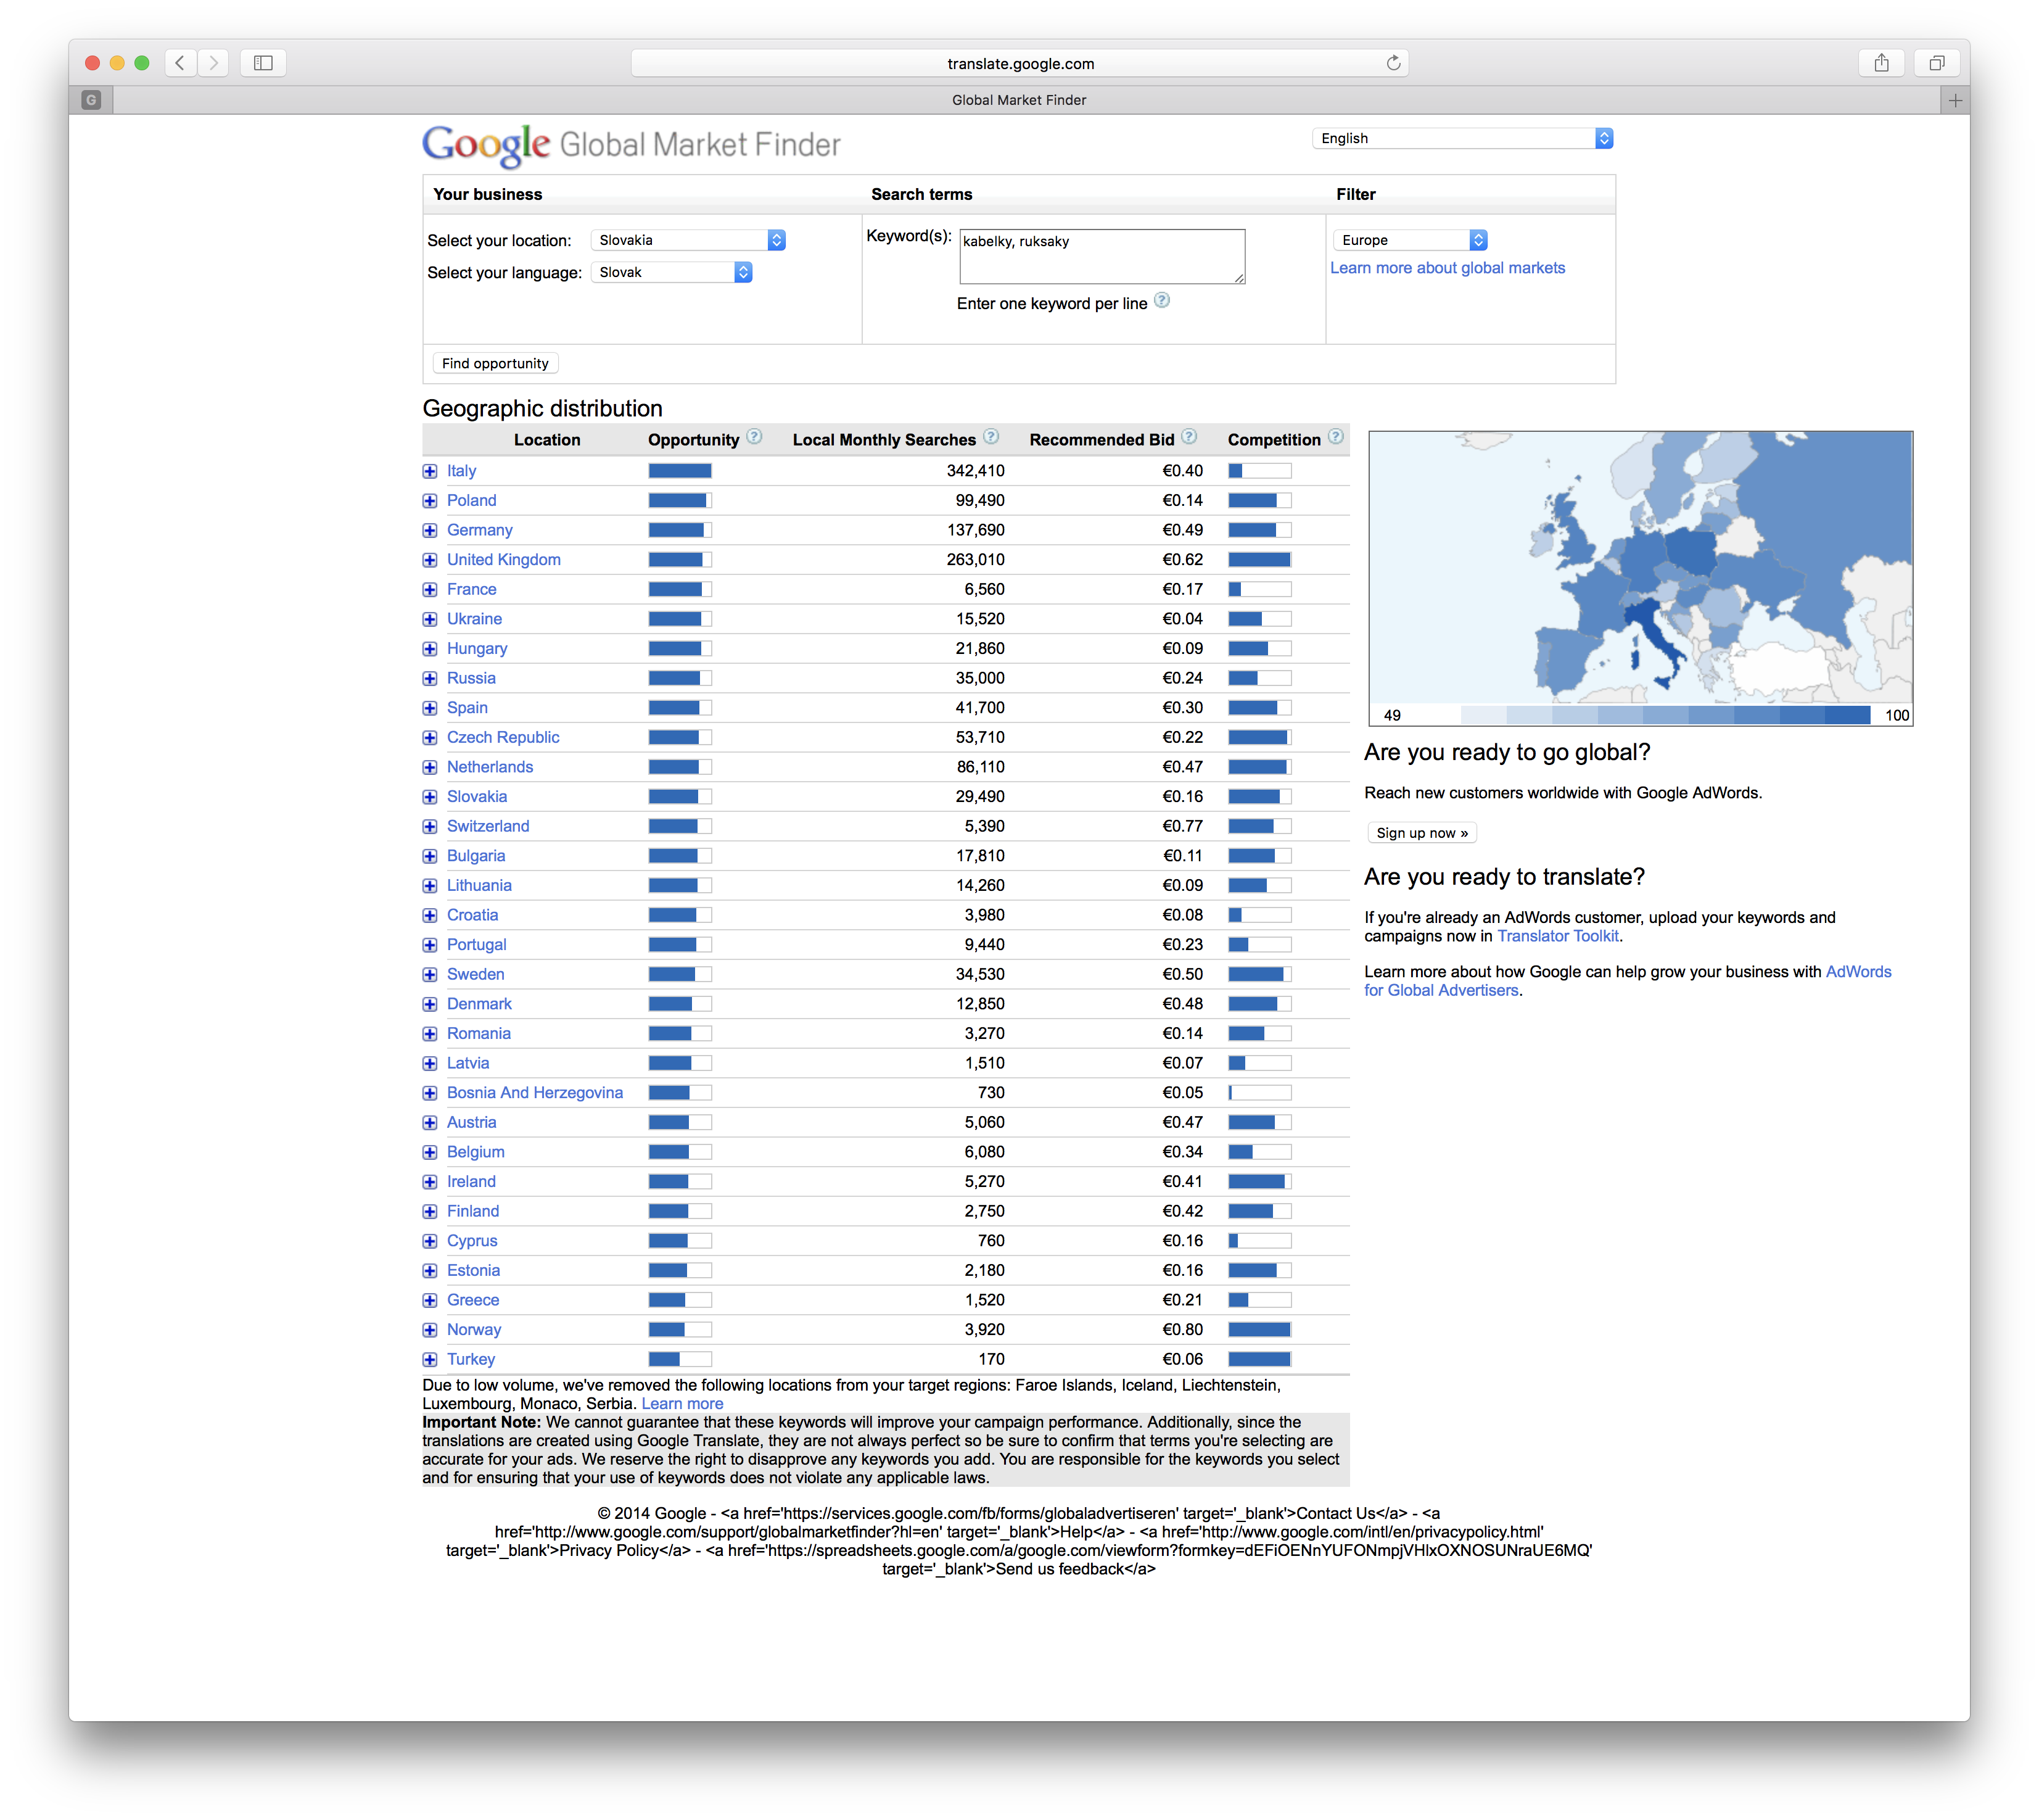Click the Google Global Market Finder logo
This screenshot has width=2039, height=1820.
coord(631,145)
